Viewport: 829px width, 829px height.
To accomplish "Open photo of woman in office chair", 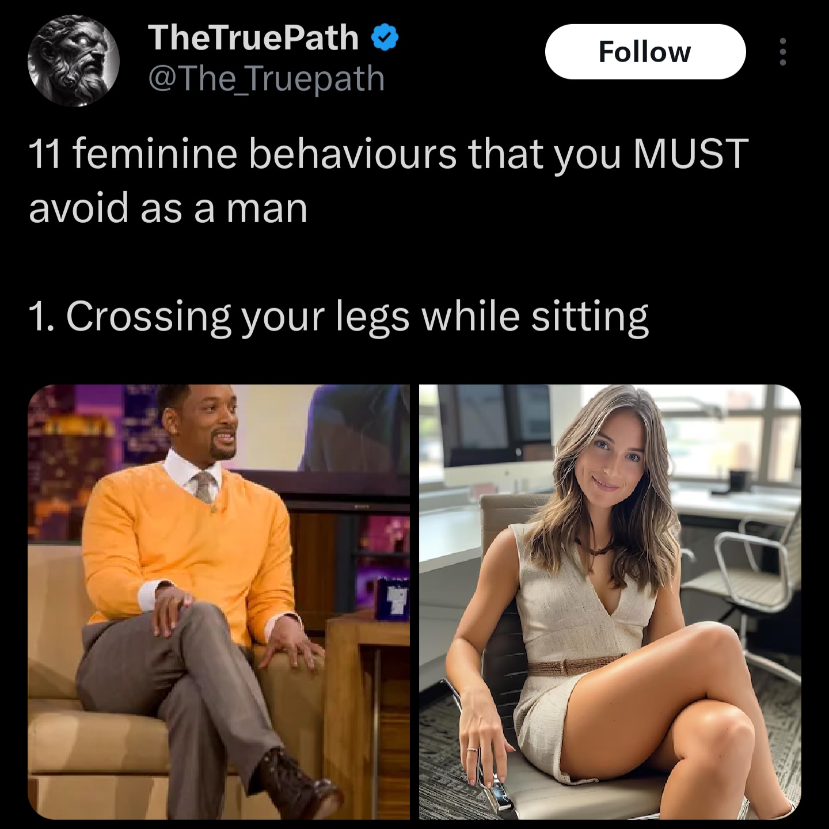I will click(x=610, y=602).
